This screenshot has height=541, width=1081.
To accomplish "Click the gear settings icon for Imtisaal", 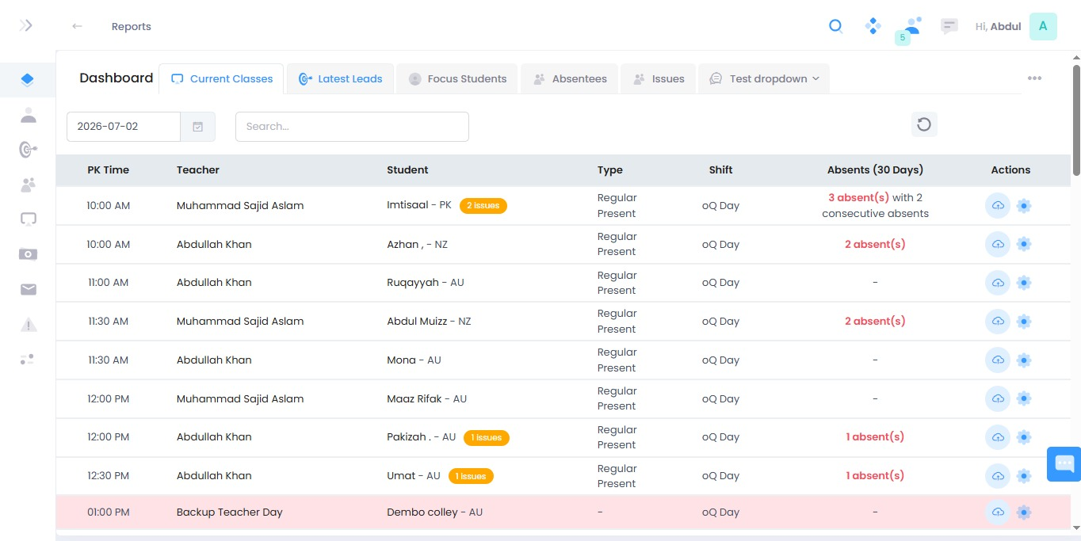I will [1024, 206].
